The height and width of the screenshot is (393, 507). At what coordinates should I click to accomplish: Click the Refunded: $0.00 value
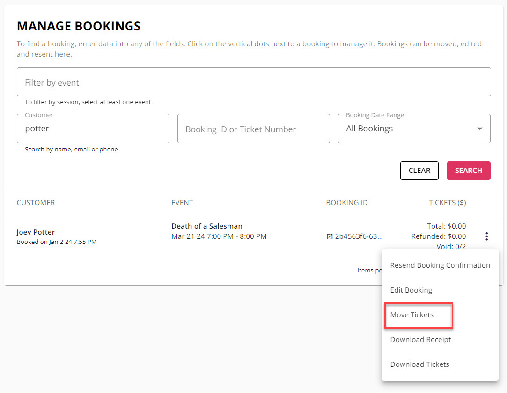[x=439, y=236]
